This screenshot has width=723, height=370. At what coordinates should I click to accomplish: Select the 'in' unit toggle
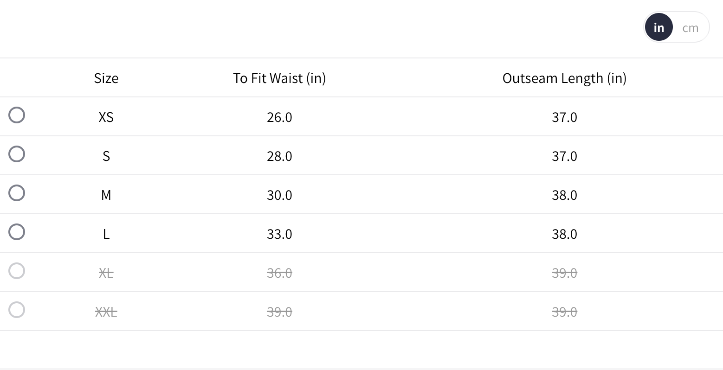coord(658,28)
